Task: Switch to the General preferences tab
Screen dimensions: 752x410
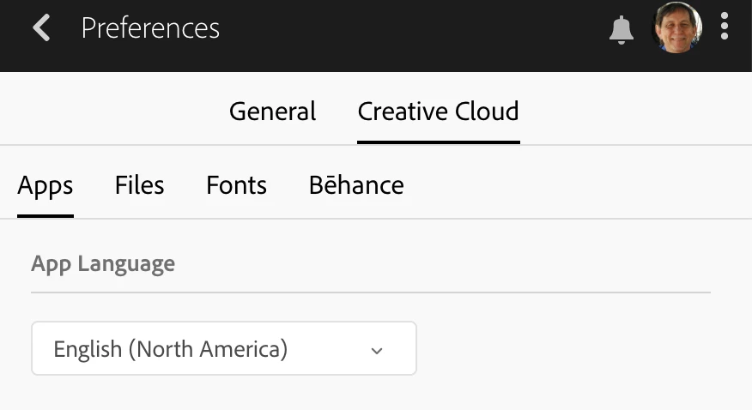Action: [x=272, y=112]
